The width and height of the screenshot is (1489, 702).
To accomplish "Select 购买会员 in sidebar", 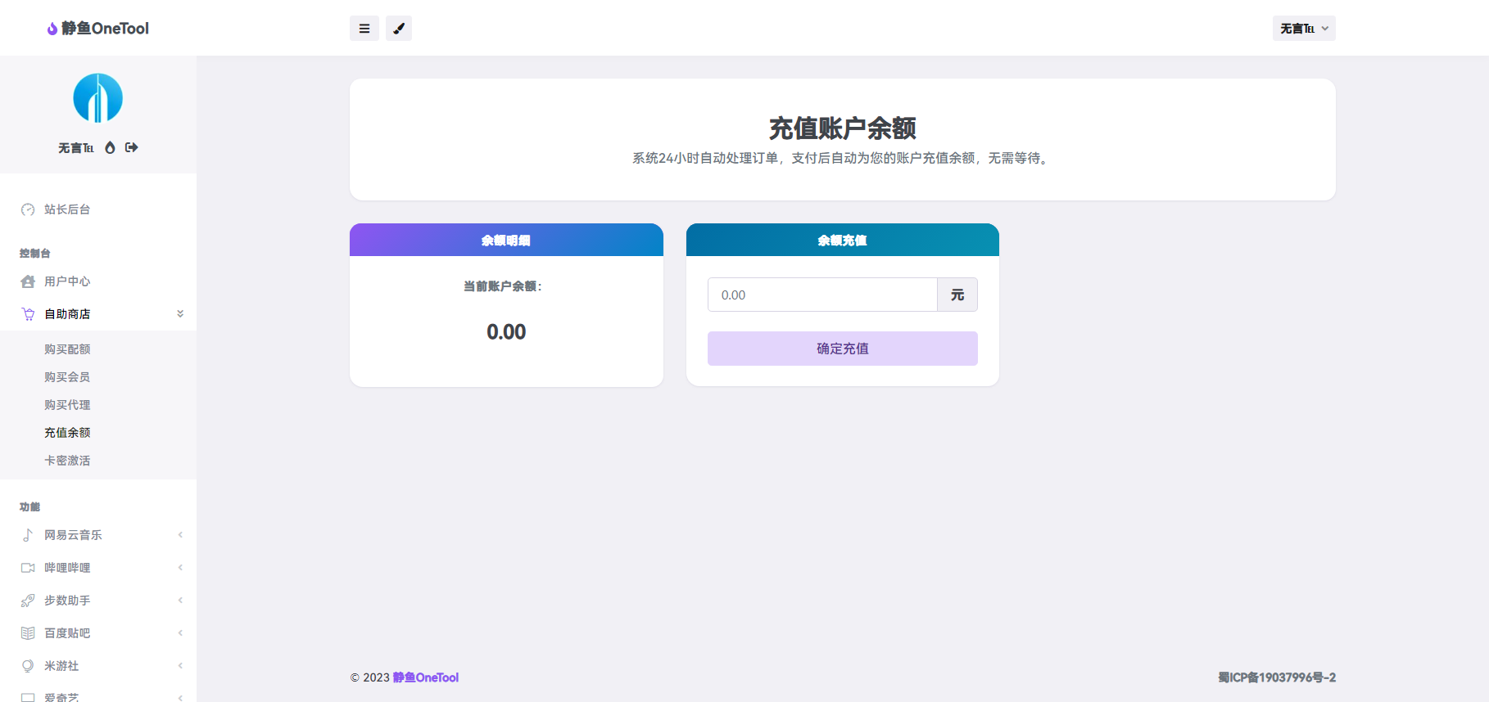I will pyautogui.click(x=67, y=377).
